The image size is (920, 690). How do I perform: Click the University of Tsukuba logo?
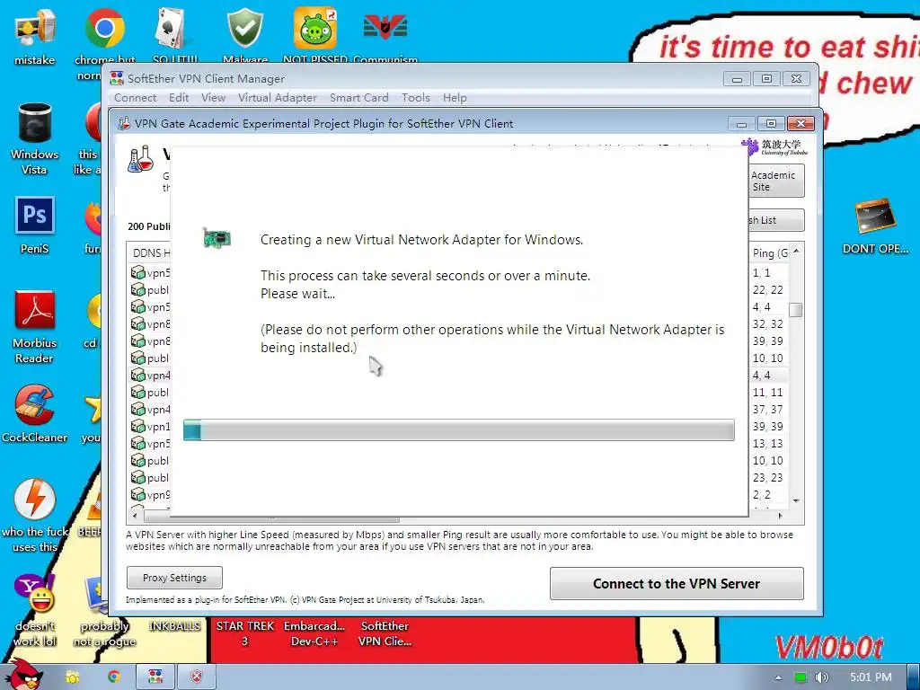[774, 146]
